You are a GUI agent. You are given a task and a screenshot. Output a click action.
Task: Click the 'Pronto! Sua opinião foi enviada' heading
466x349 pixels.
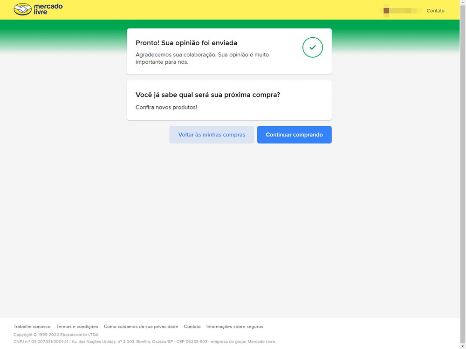[186, 43]
